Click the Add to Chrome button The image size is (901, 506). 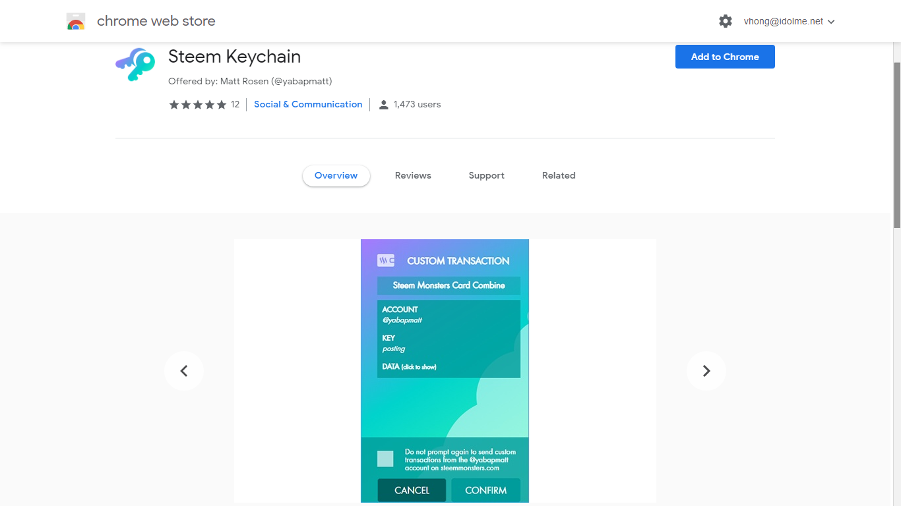725,57
